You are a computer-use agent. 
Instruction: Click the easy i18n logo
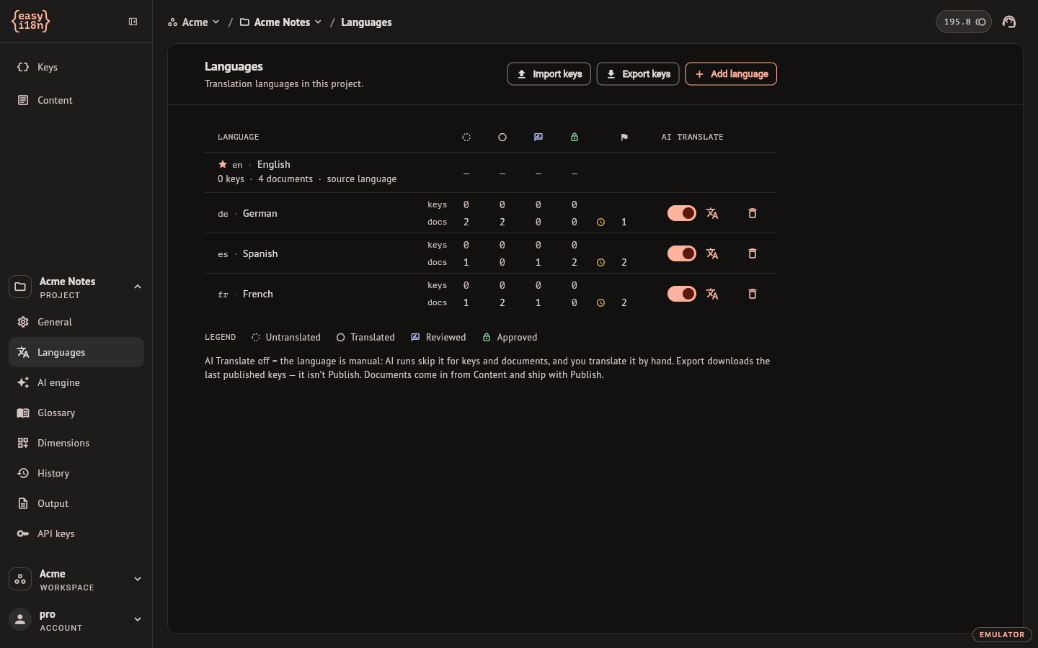point(30,21)
